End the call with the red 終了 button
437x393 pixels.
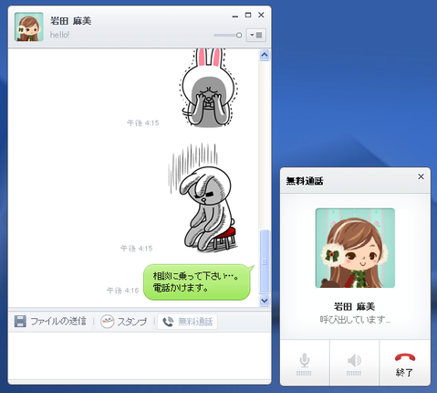tap(405, 364)
